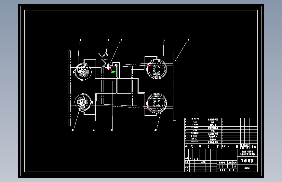Screen dimensions: 282x182
Task: Click the bottom-left leader number below lower disc brake
Action: coord(73,130)
